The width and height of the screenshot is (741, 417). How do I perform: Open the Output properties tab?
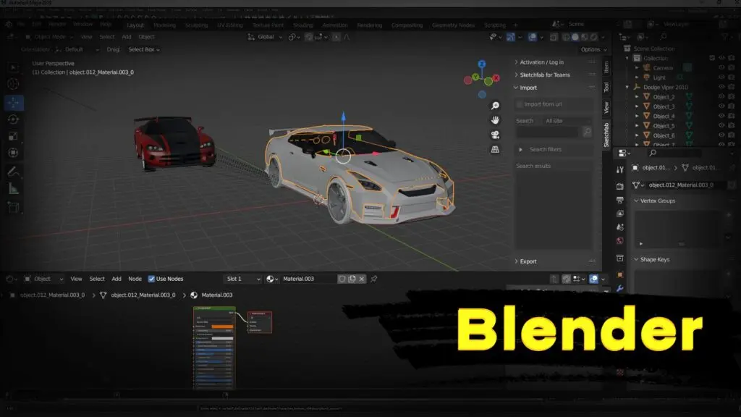point(619,200)
